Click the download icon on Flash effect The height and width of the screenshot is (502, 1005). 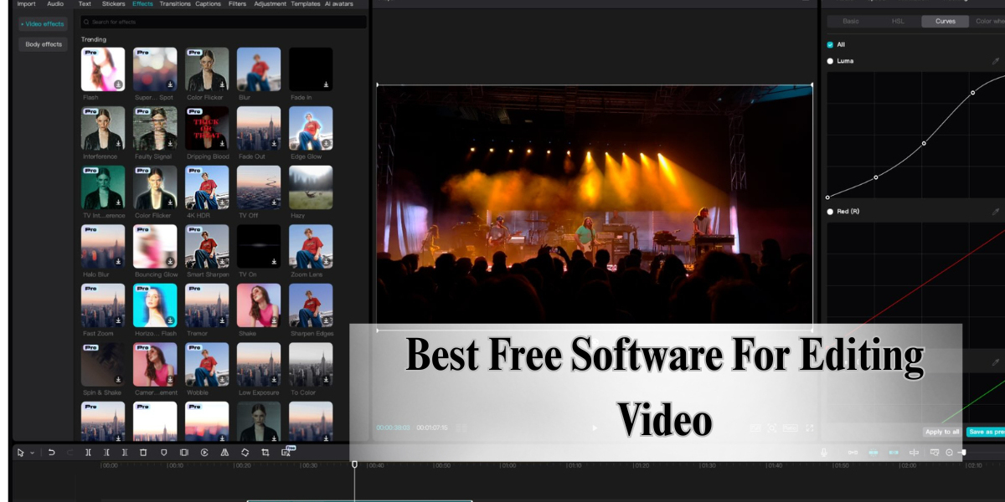pos(118,85)
